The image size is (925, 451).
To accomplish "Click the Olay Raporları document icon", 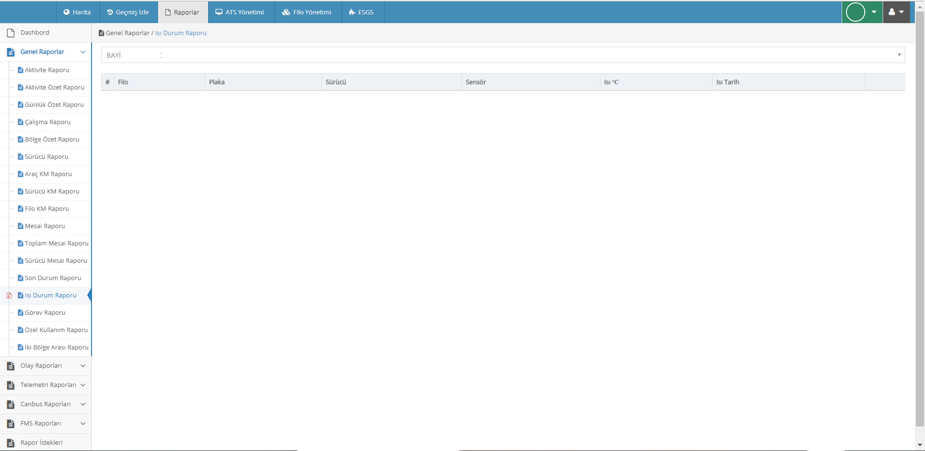I will tap(11, 366).
